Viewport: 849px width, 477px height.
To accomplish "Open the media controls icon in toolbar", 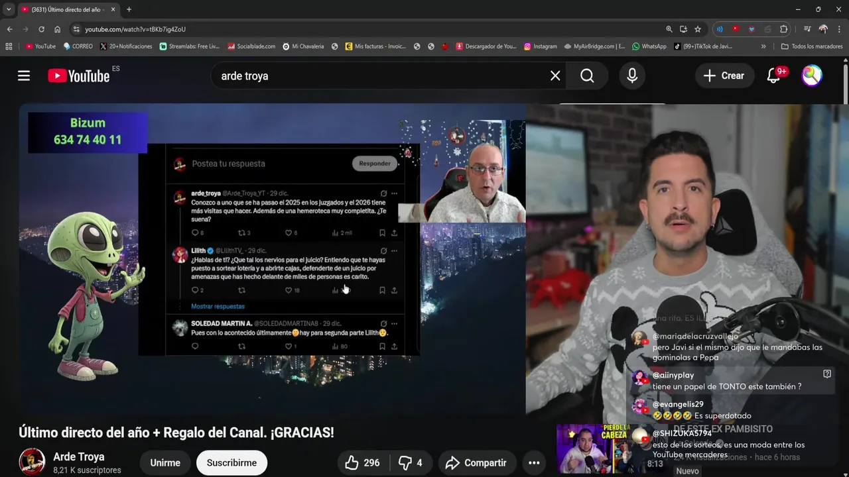I will pos(807,29).
